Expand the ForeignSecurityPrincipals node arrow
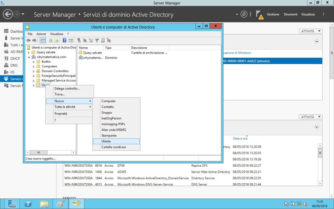 [34, 76]
